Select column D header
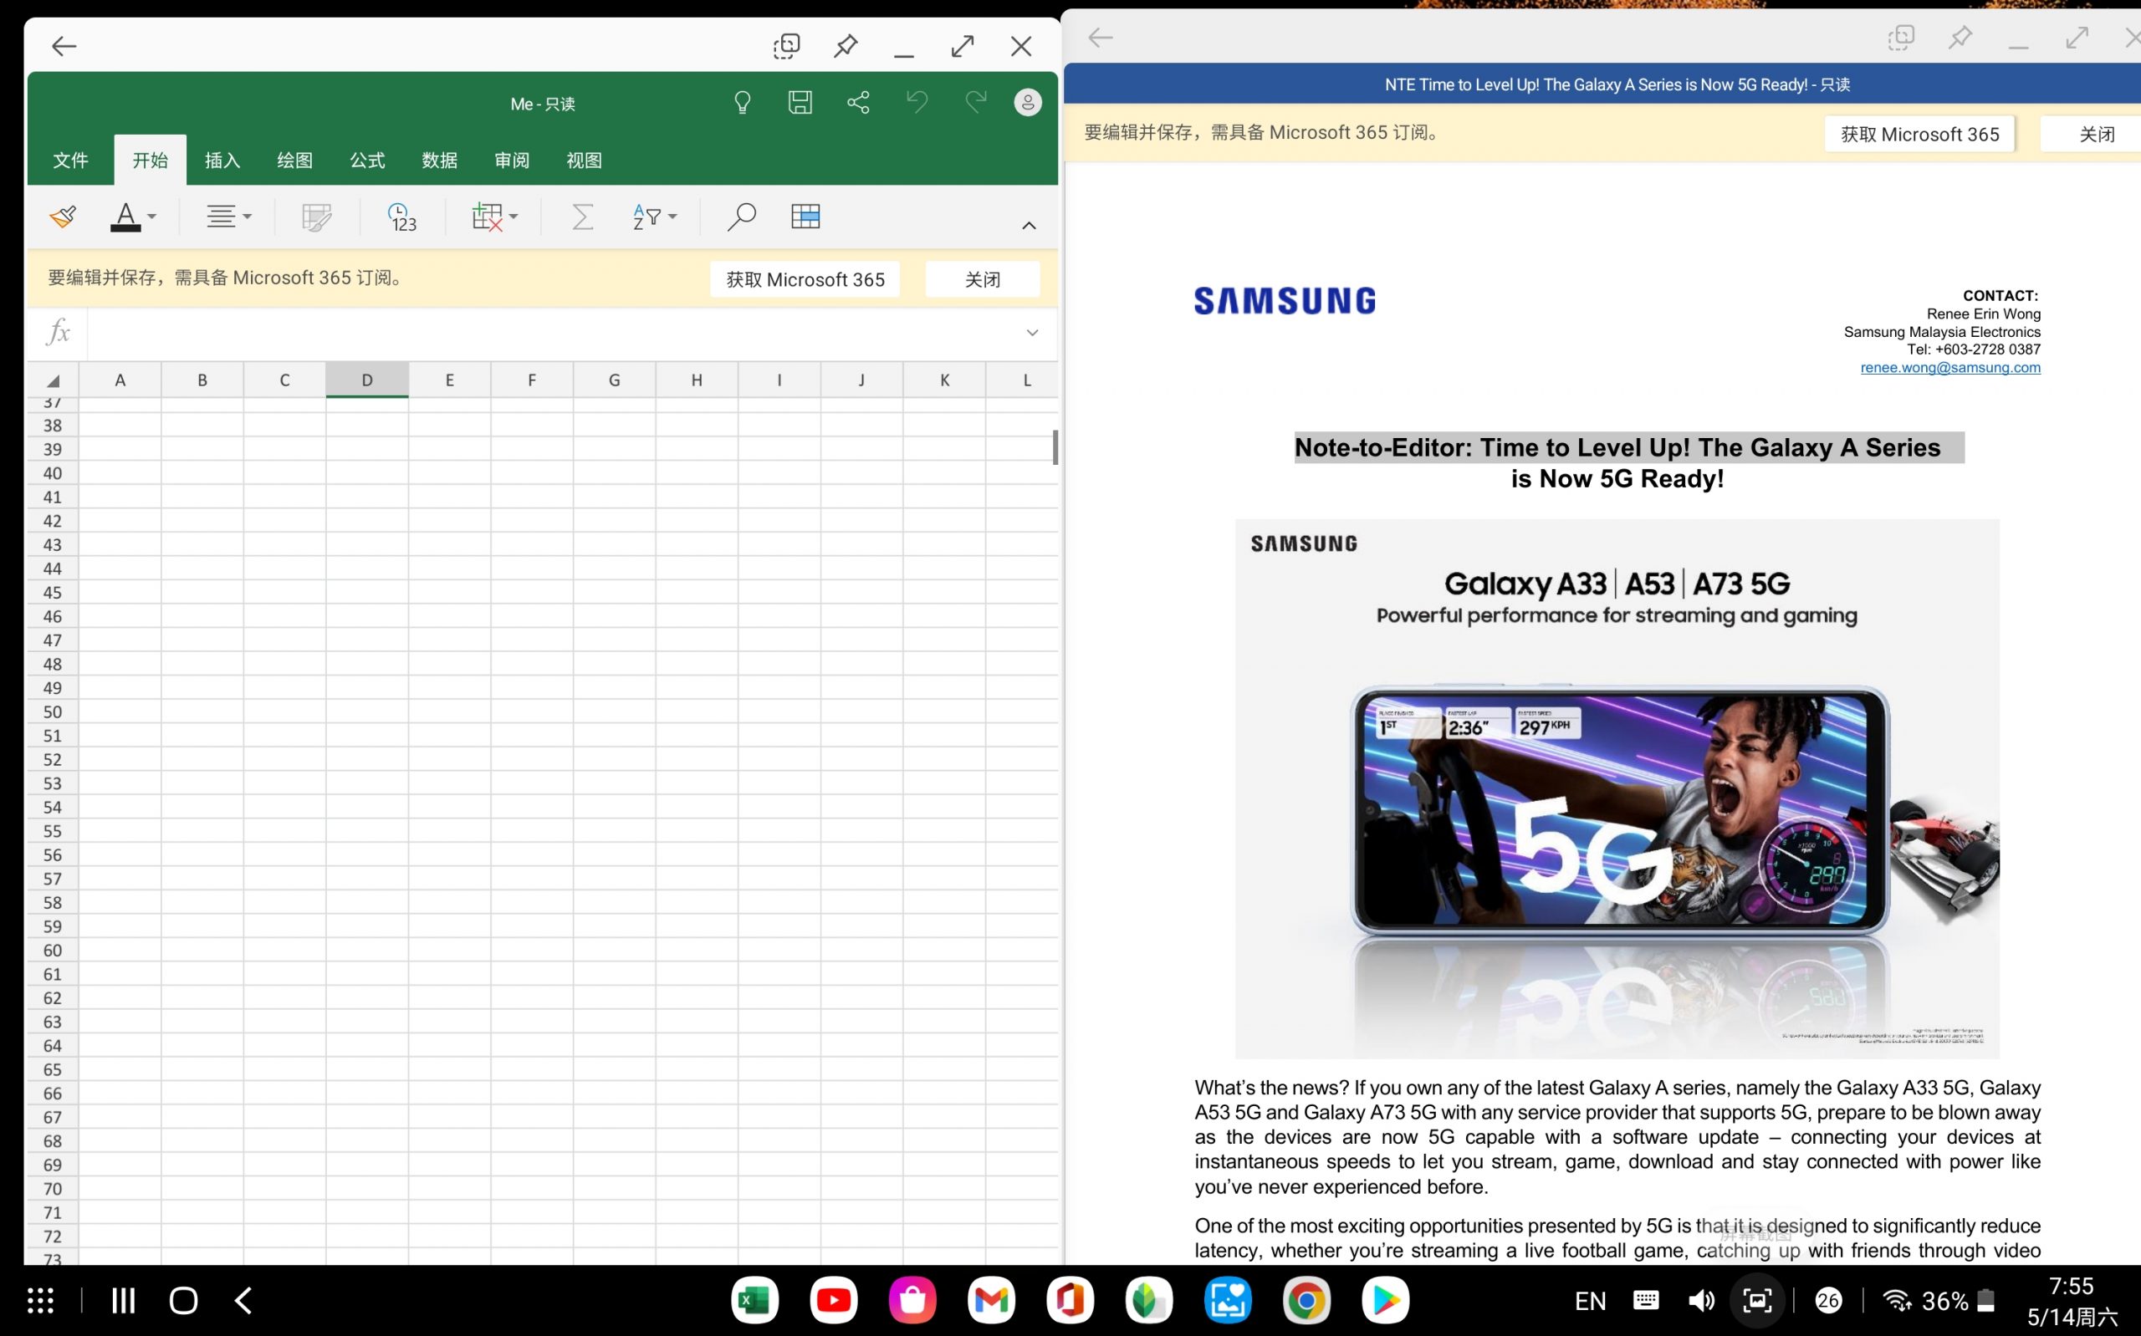The width and height of the screenshot is (2141, 1336). click(x=366, y=380)
